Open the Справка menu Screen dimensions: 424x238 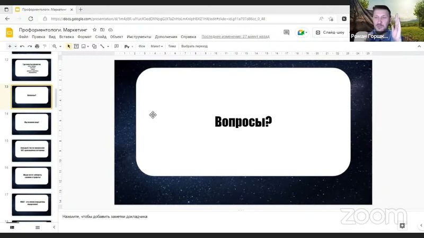pos(189,36)
